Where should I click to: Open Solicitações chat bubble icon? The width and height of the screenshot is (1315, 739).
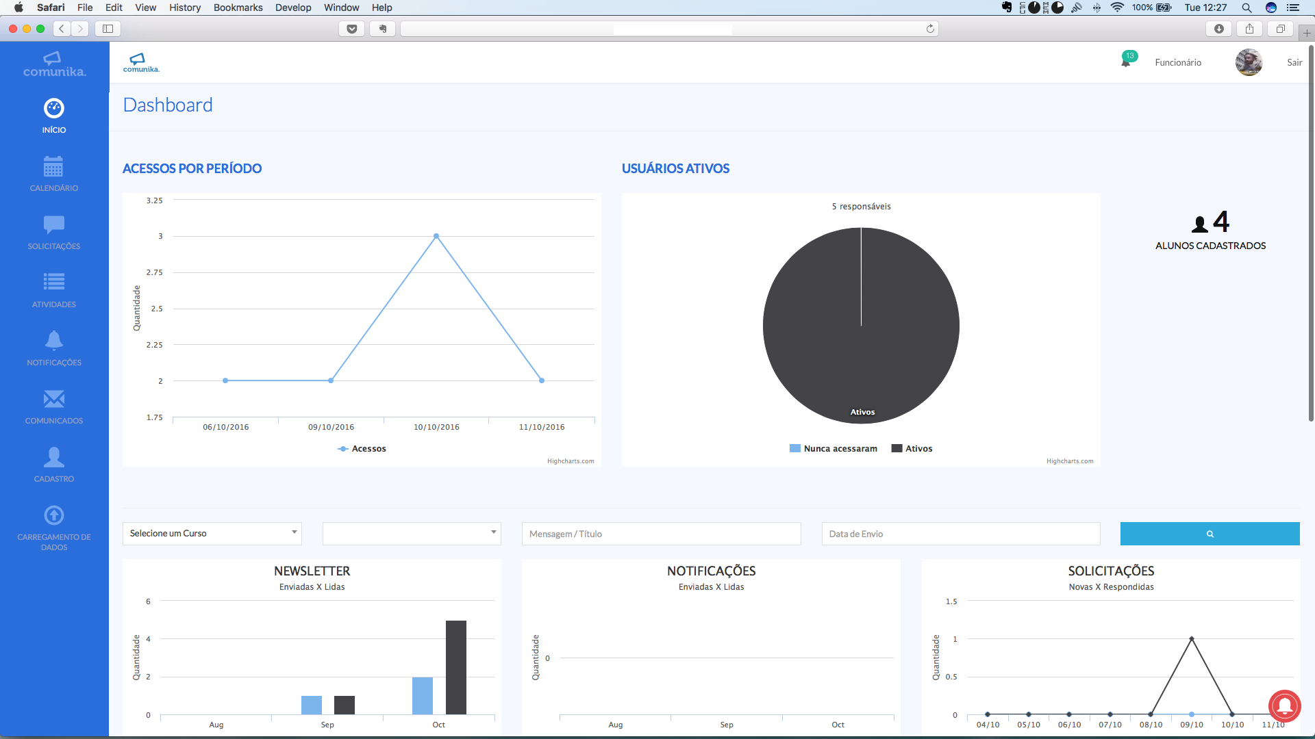click(53, 224)
